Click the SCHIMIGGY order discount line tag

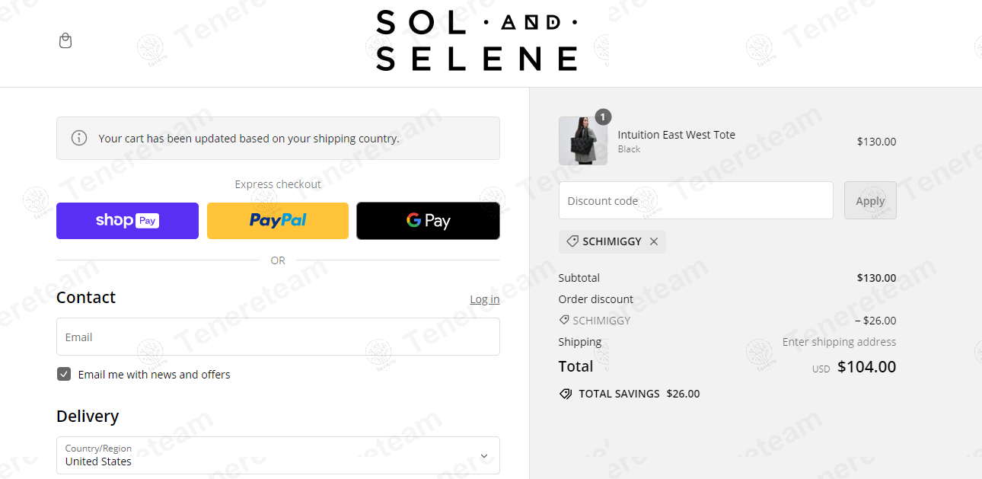(x=565, y=321)
